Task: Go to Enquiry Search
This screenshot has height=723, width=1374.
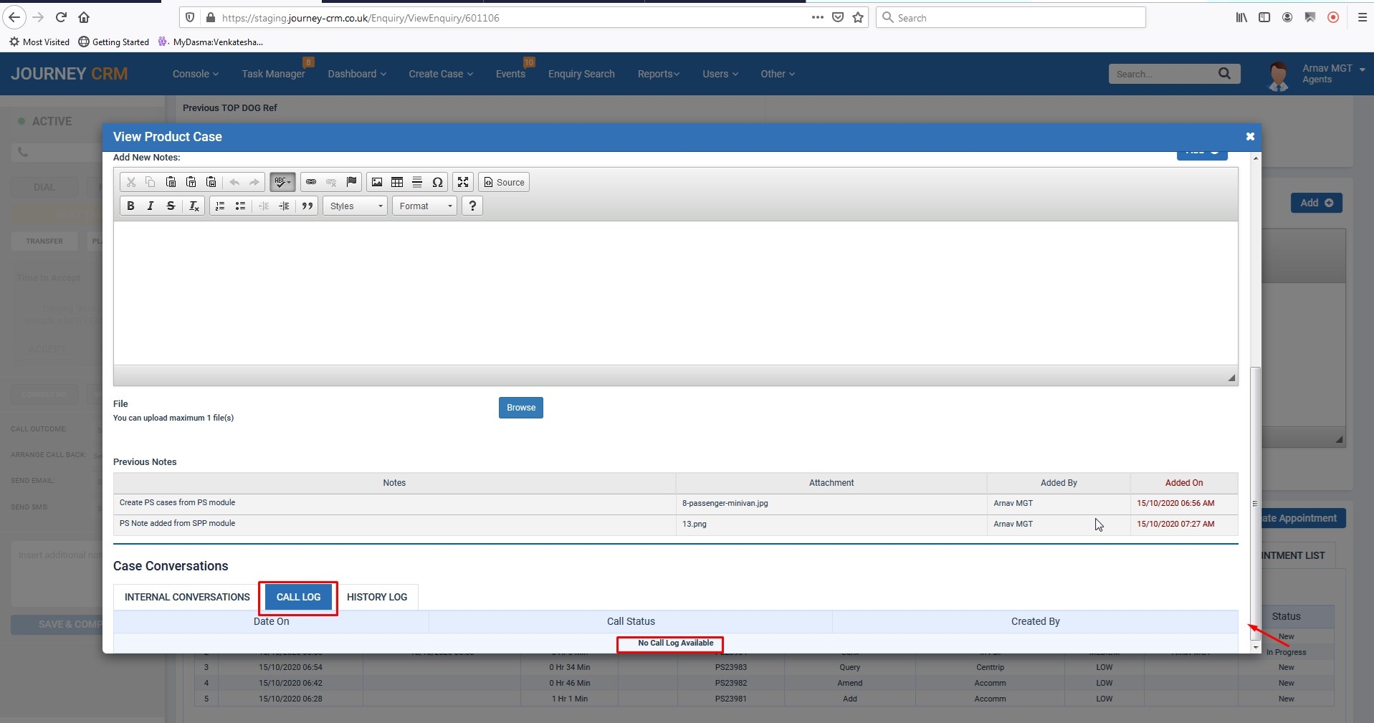Action: pyautogui.click(x=581, y=74)
